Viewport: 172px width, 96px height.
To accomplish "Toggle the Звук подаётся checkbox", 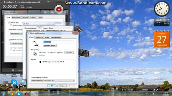I will [x=11, y=50].
